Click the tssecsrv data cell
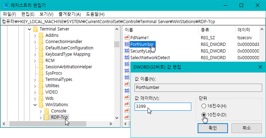The image size is (266, 138). point(245,37)
